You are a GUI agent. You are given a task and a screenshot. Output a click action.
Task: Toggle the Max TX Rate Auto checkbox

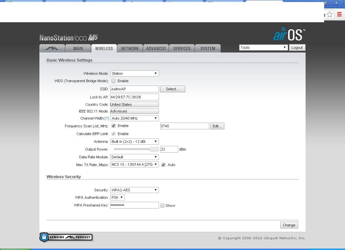(x=163, y=165)
